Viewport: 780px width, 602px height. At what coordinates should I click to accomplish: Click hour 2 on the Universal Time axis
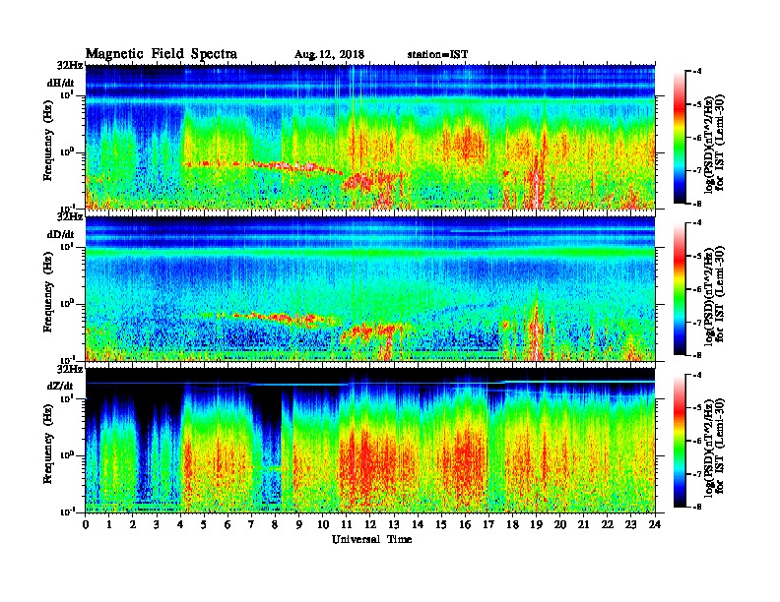[133, 524]
